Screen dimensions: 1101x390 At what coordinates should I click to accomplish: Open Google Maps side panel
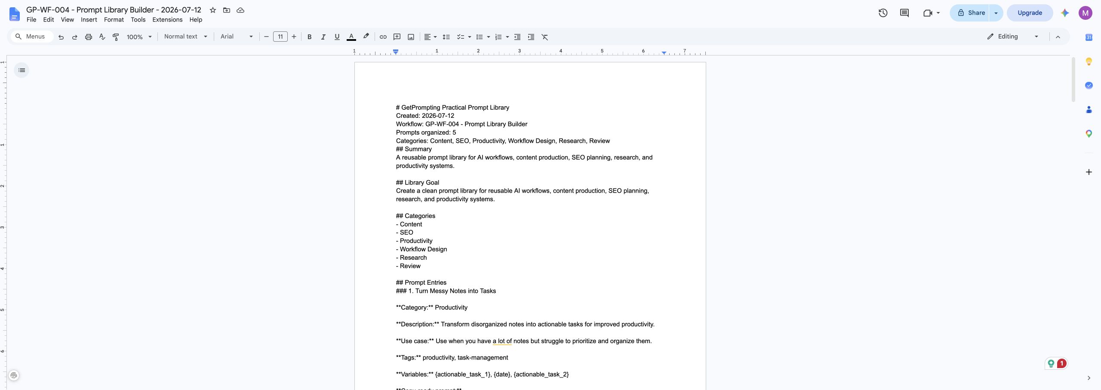click(1089, 134)
